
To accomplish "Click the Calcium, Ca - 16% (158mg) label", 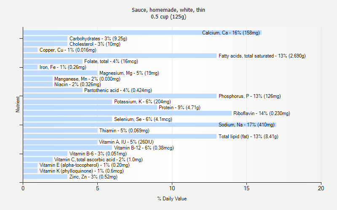I will [231, 33].
